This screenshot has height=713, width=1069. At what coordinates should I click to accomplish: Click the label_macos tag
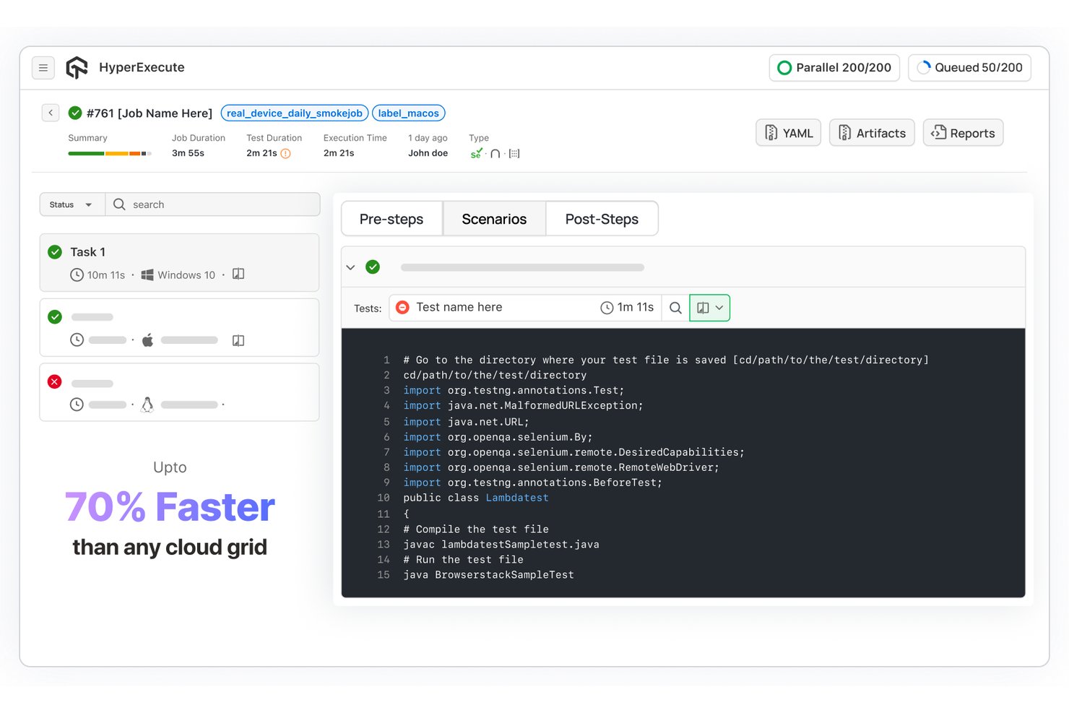coord(409,113)
